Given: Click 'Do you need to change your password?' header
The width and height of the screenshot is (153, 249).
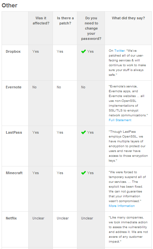Looking at the screenshot, I should [91, 28].
